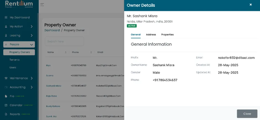Click the address Noida, Uttar Pradesh text

click(150, 22)
